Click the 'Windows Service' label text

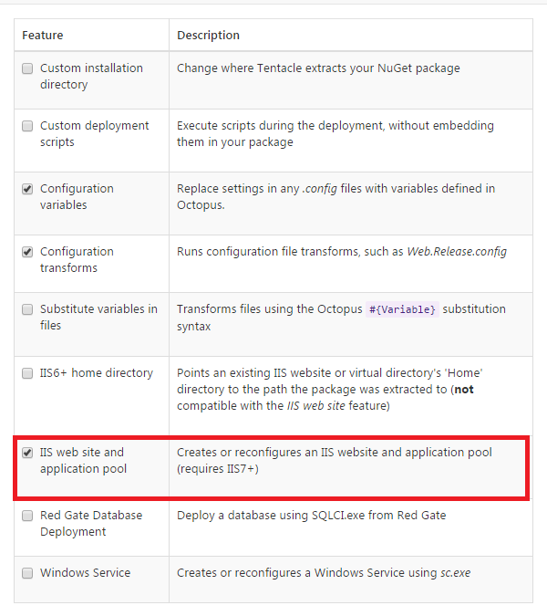point(85,573)
